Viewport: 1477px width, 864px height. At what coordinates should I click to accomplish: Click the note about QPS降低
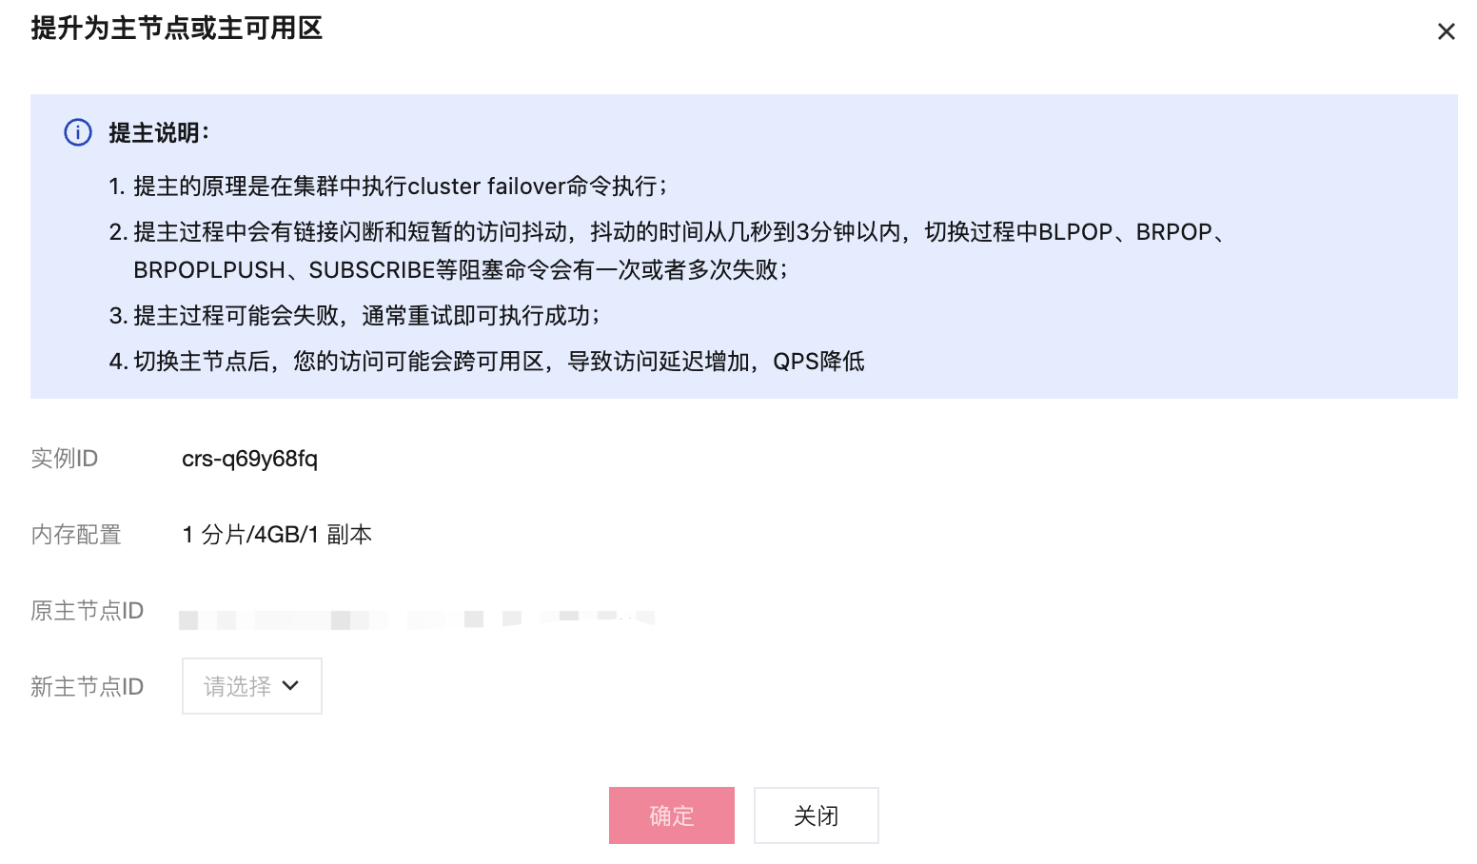click(486, 362)
